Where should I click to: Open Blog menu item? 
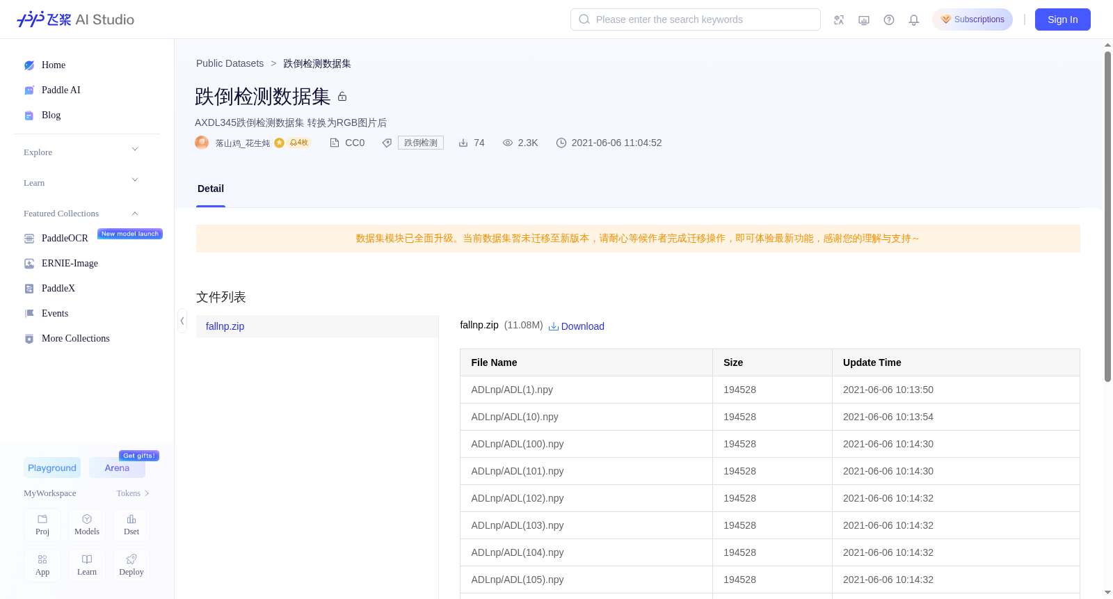point(51,115)
